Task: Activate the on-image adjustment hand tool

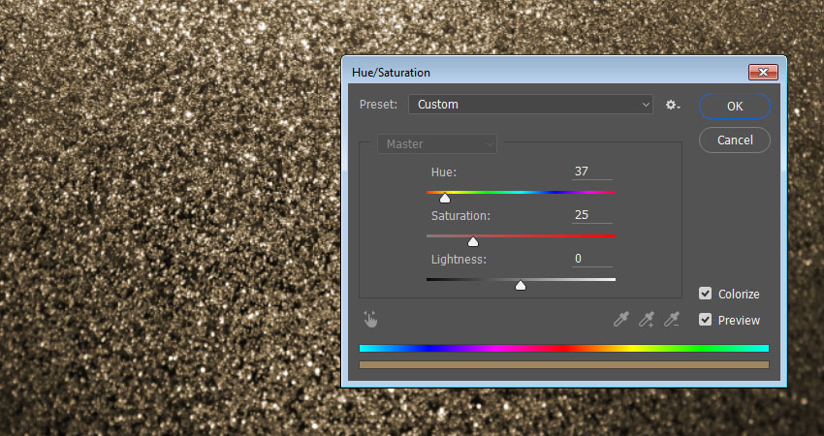Action: (x=370, y=319)
